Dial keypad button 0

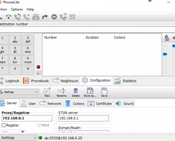coord(15,70)
